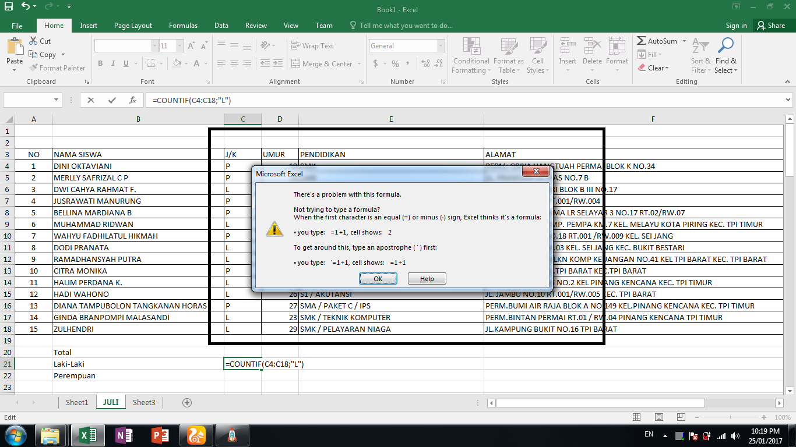Open the General number format dropdown
The height and width of the screenshot is (447, 796).
[441, 46]
